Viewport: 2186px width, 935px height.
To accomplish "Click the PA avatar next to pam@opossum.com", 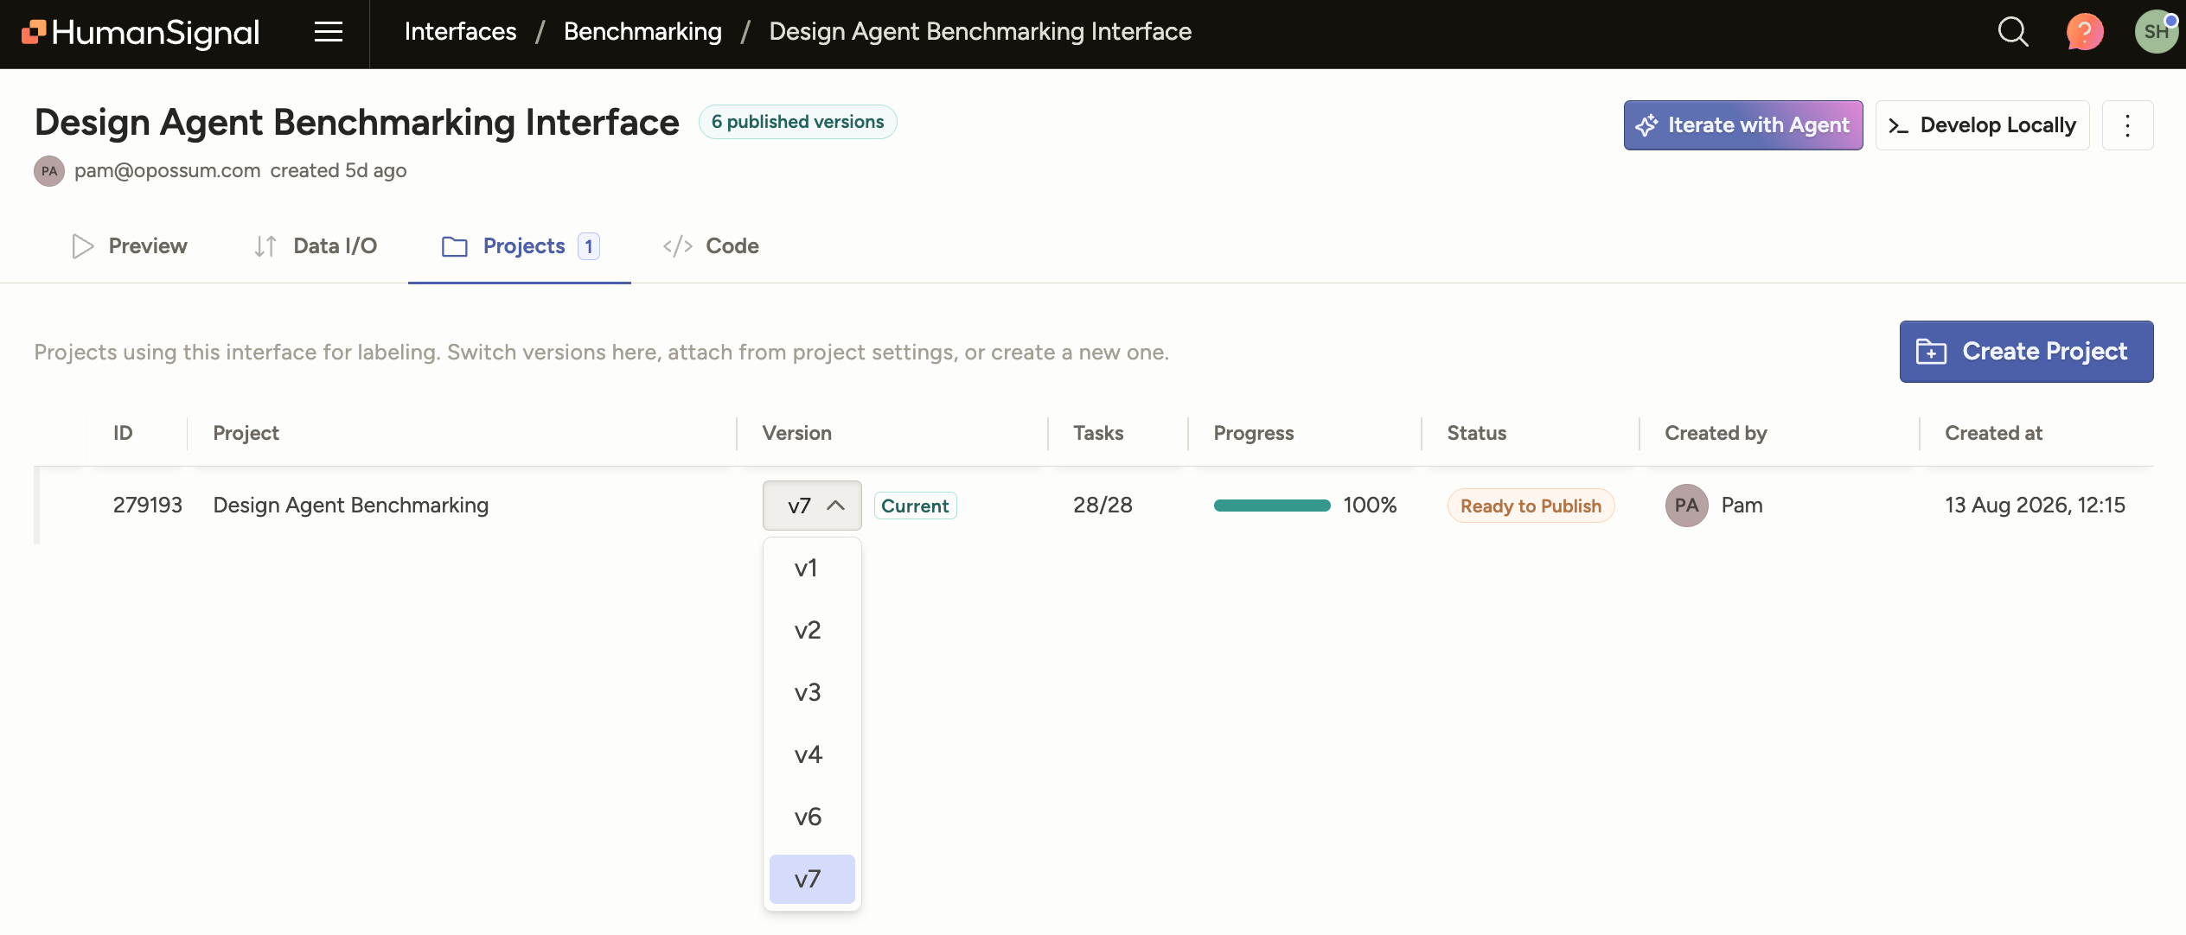I will point(49,171).
